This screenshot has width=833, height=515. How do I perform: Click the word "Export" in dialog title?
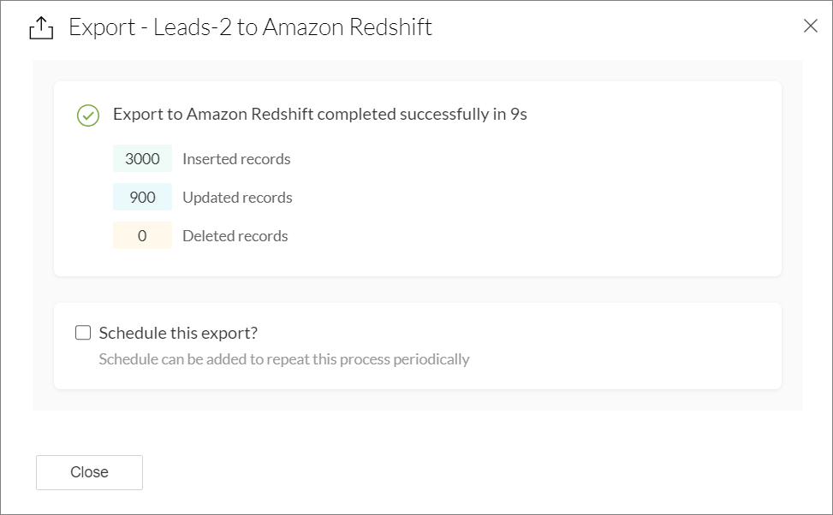101,27
